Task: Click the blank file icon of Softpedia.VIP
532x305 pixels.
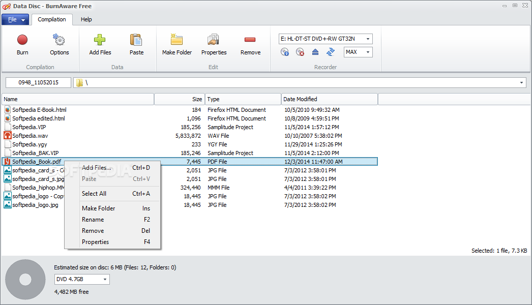Action: (x=8, y=127)
